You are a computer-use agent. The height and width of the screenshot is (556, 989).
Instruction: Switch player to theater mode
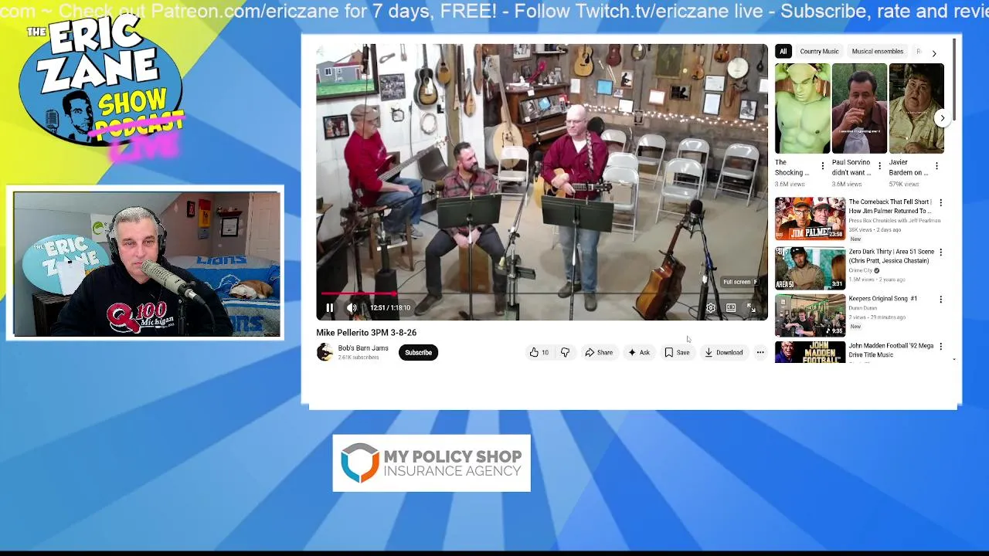click(x=730, y=307)
